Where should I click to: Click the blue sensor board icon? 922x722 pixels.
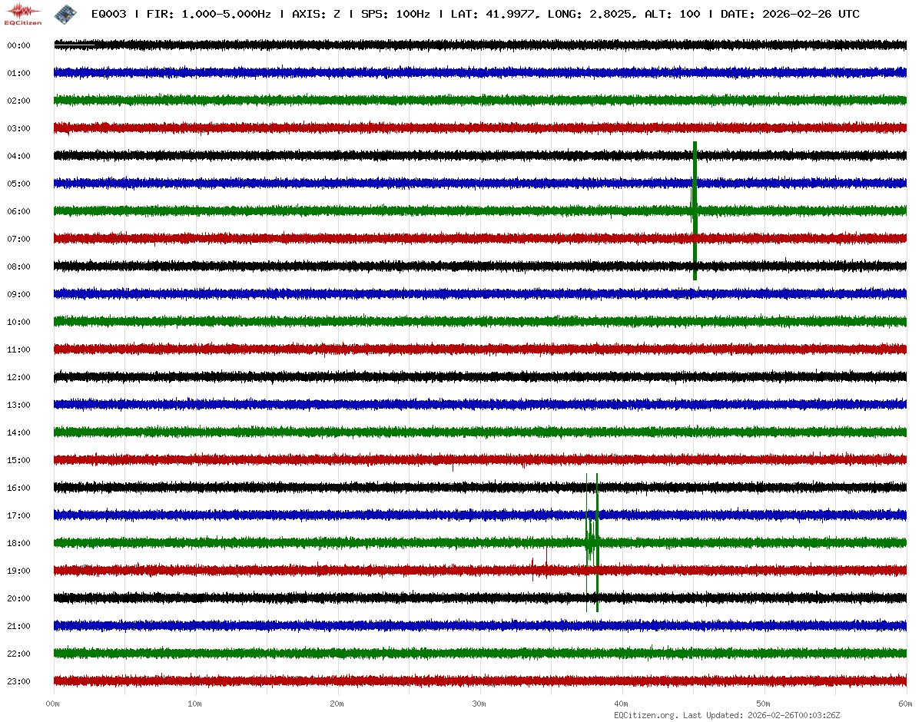coord(65,13)
